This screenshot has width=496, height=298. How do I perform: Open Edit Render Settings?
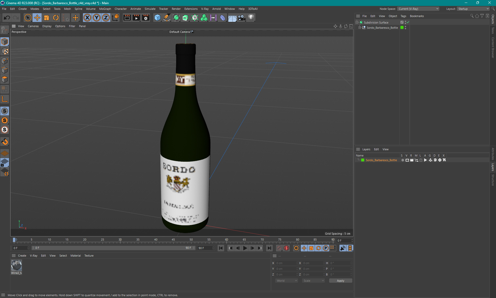[146, 18]
